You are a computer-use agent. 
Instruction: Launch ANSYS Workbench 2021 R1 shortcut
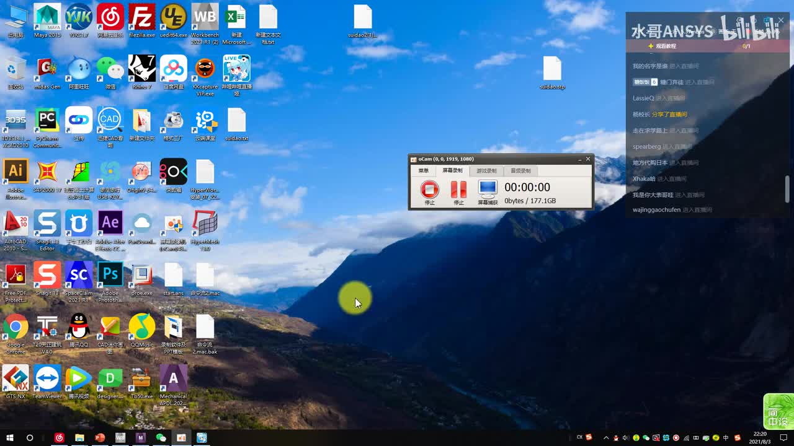pyautogui.click(x=205, y=24)
